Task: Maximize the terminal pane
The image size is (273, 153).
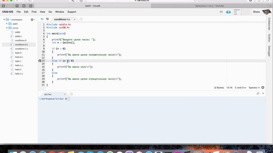Action: [258, 93]
